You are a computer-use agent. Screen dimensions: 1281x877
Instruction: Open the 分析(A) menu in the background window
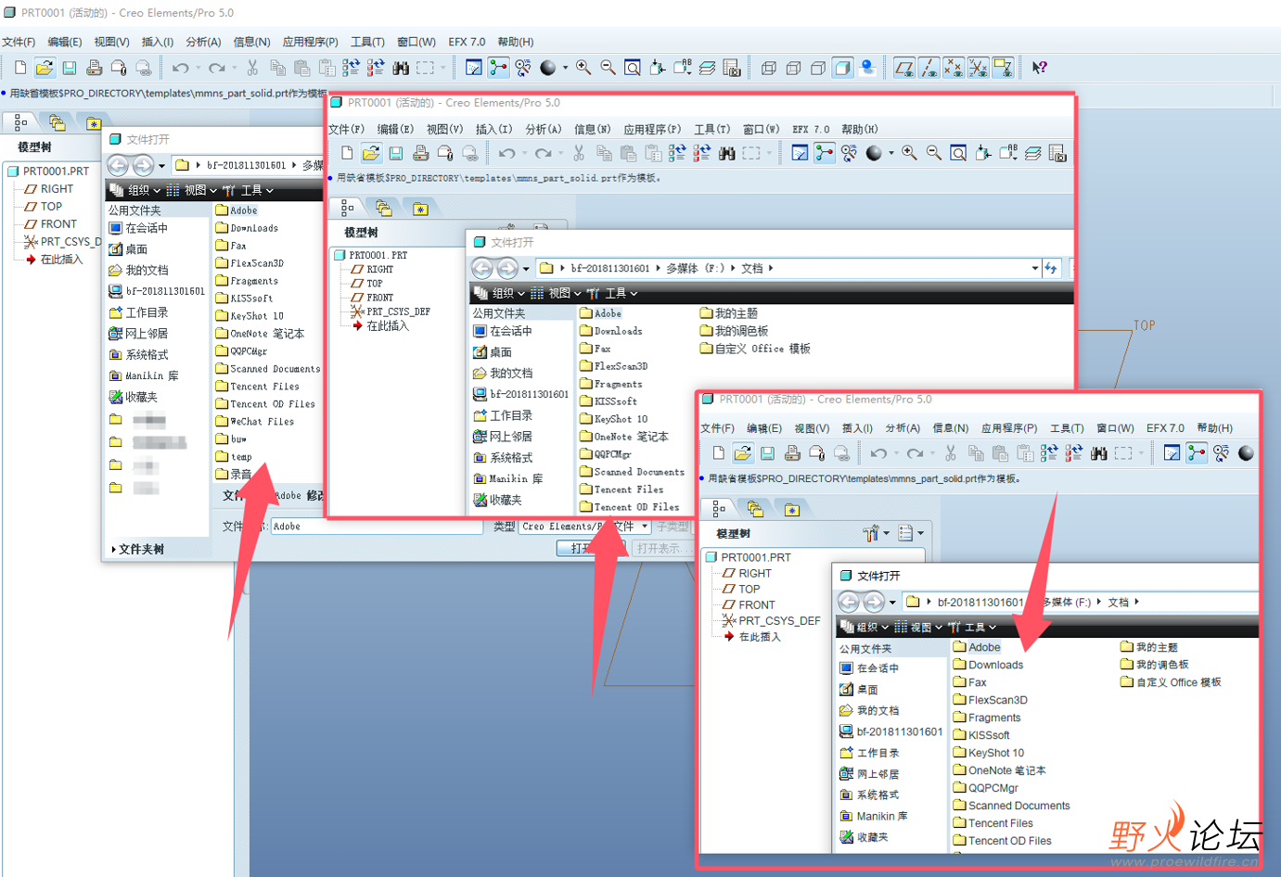203,42
